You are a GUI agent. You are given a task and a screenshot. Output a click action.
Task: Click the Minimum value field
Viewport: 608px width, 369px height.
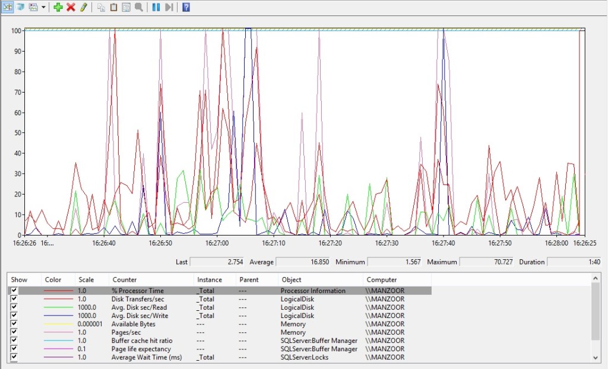pos(394,262)
